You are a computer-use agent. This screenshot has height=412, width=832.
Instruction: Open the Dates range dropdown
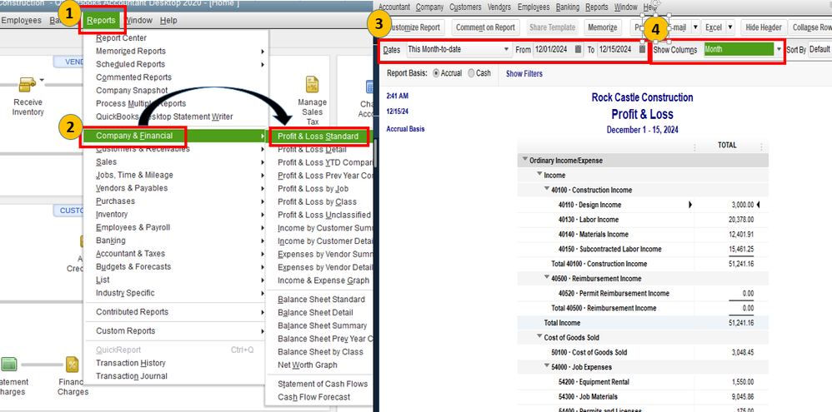tap(507, 49)
